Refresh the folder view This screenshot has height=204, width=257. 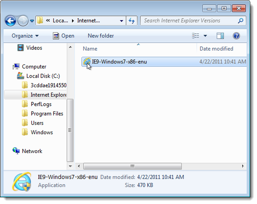tap(131, 21)
